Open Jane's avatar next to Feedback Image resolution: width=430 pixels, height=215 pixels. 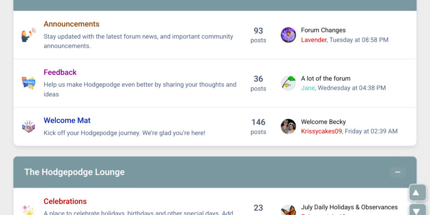click(x=289, y=83)
